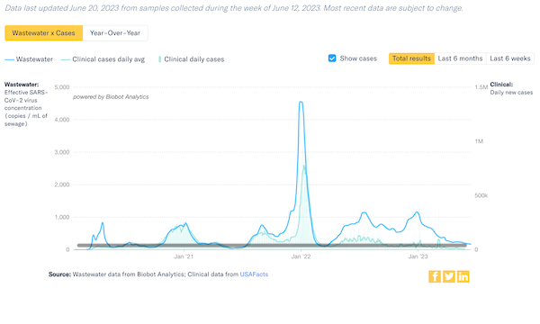The image size is (540, 324).
Task: Toggle Clinical cases daily avg legend
Action: tap(103, 59)
